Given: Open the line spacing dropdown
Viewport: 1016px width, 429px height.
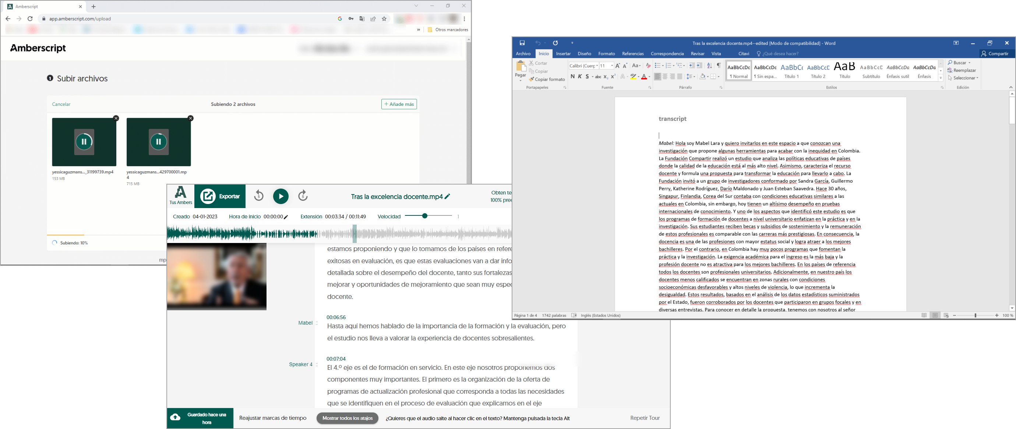Looking at the screenshot, I should pyautogui.click(x=690, y=77).
